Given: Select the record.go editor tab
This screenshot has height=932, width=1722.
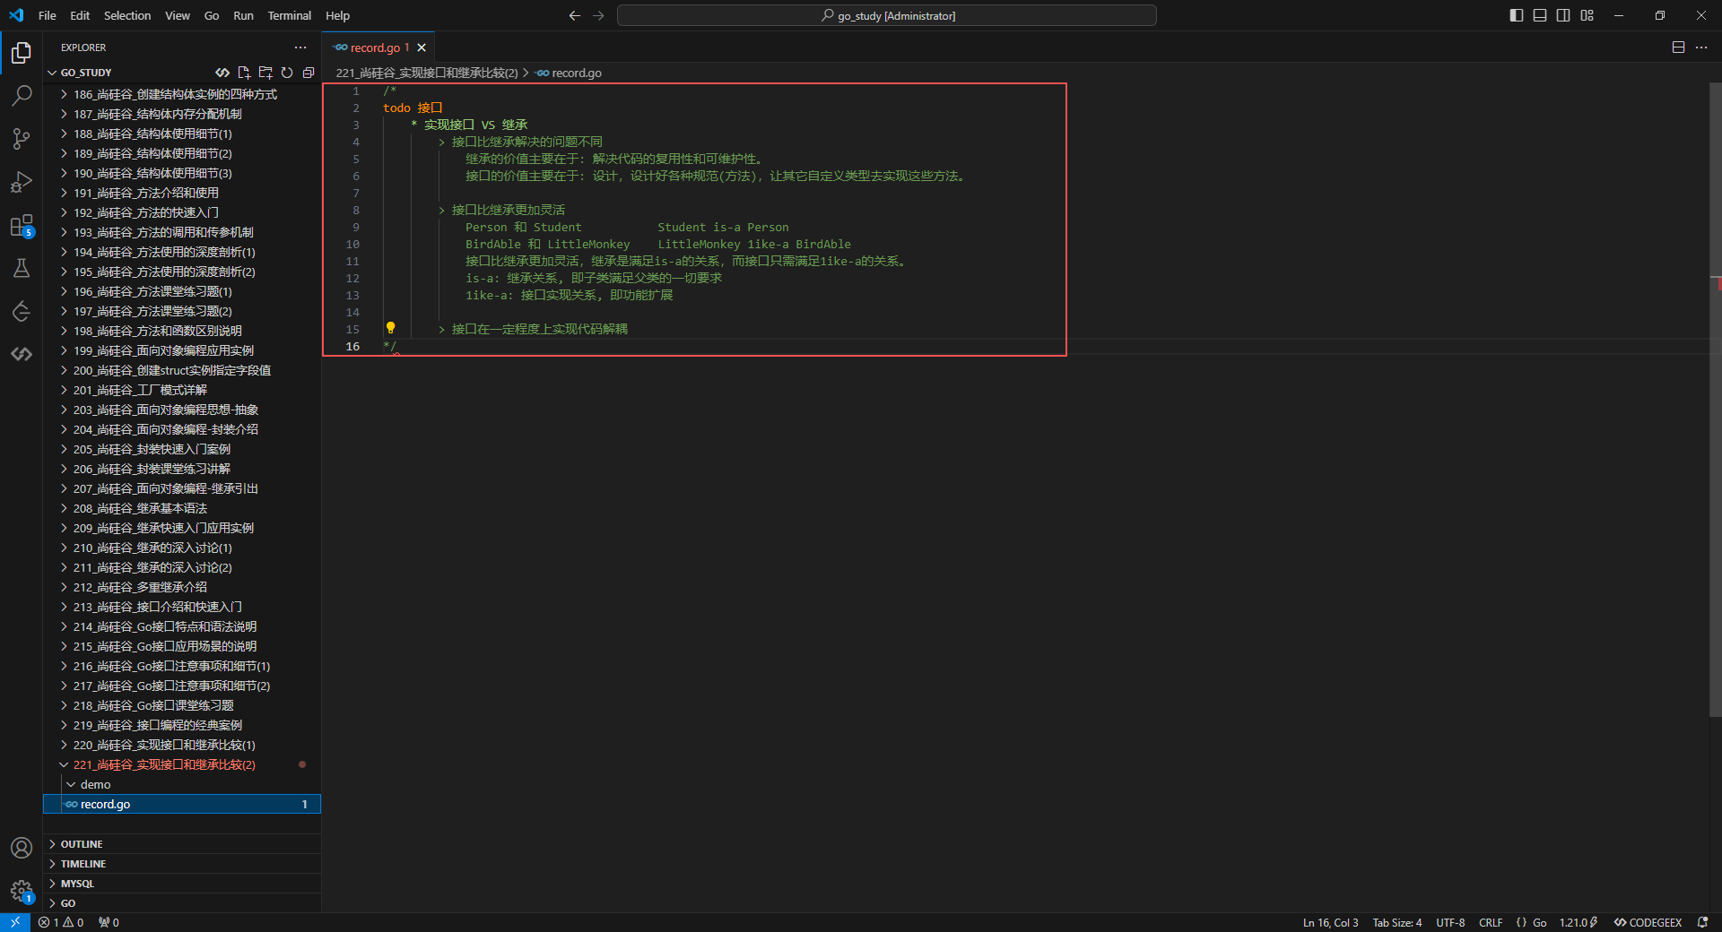Looking at the screenshot, I should tap(379, 47).
